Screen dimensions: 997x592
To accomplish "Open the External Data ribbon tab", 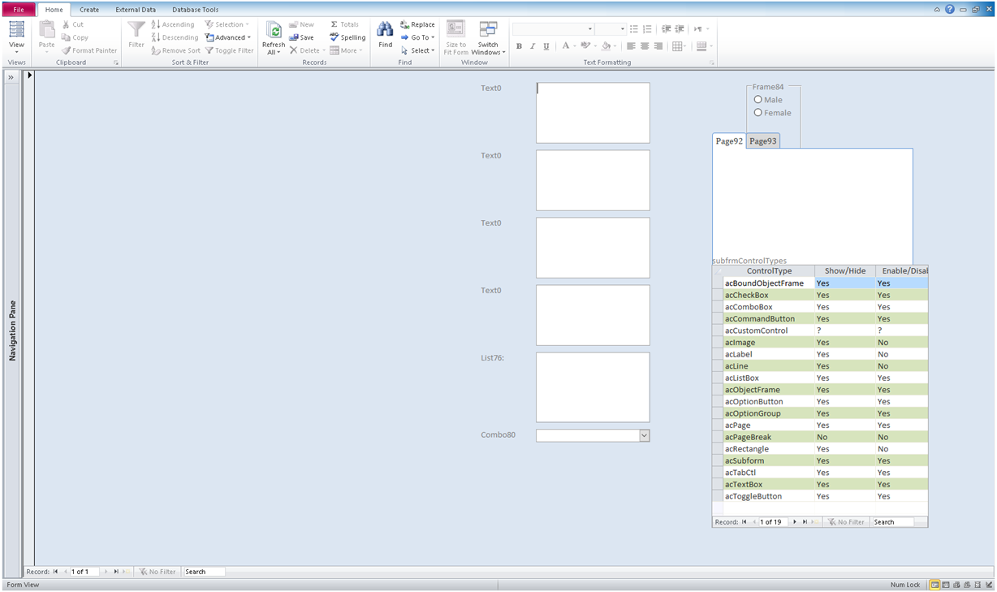I will pyautogui.click(x=136, y=10).
